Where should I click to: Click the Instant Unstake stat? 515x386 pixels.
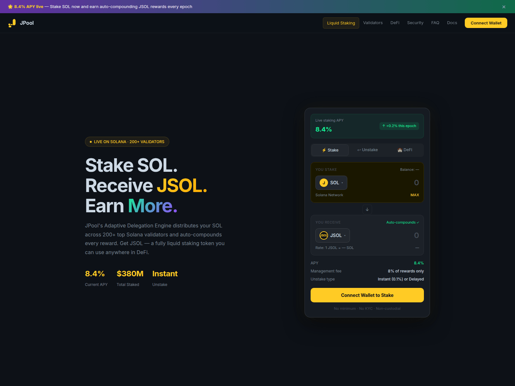tap(165, 278)
